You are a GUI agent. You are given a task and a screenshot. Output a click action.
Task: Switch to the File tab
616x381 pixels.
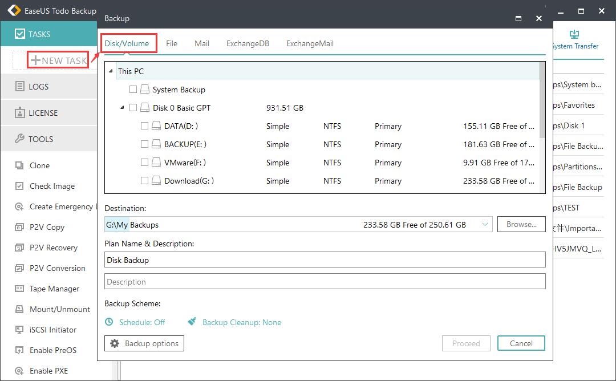click(x=172, y=43)
